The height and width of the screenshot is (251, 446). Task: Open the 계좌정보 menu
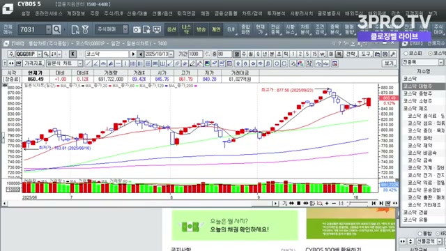(76, 13)
